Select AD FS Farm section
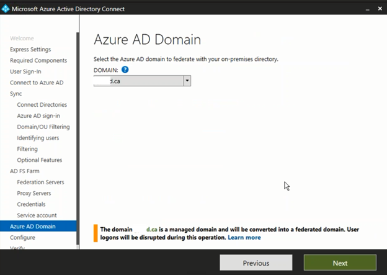Viewport: 387px width, 275px height. click(x=25, y=171)
